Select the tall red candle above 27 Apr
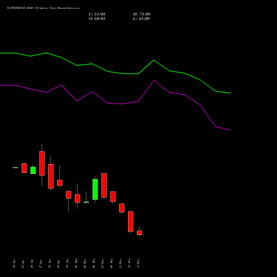The height and width of the screenshot is (277, 277). (42, 163)
